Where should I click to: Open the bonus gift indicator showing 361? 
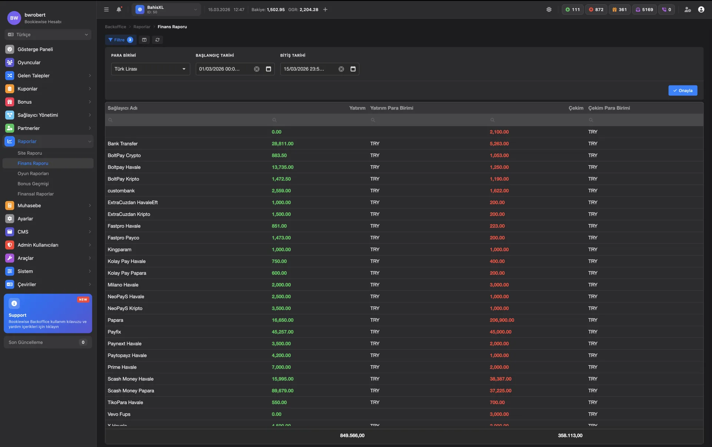[619, 10]
